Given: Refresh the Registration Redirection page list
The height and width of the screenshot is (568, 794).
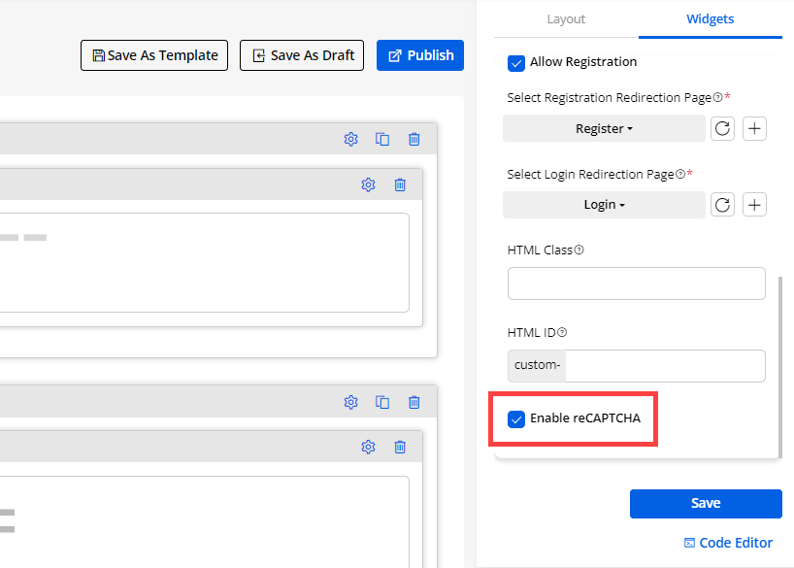Looking at the screenshot, I should 722,128.
